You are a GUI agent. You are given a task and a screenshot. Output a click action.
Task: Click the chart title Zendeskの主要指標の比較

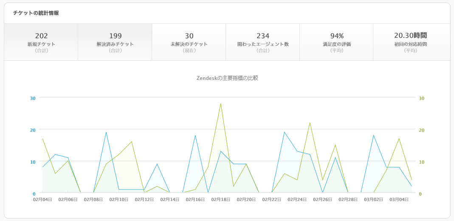227,78
